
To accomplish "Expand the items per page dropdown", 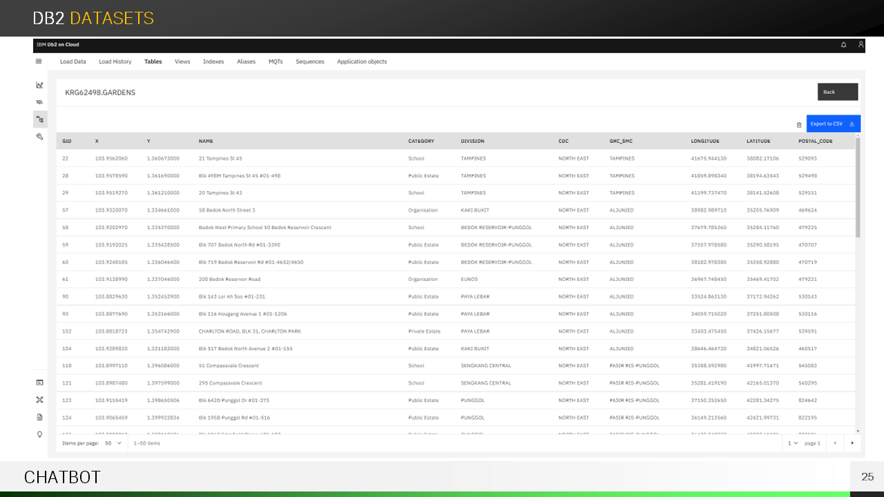I will point(113,443).
